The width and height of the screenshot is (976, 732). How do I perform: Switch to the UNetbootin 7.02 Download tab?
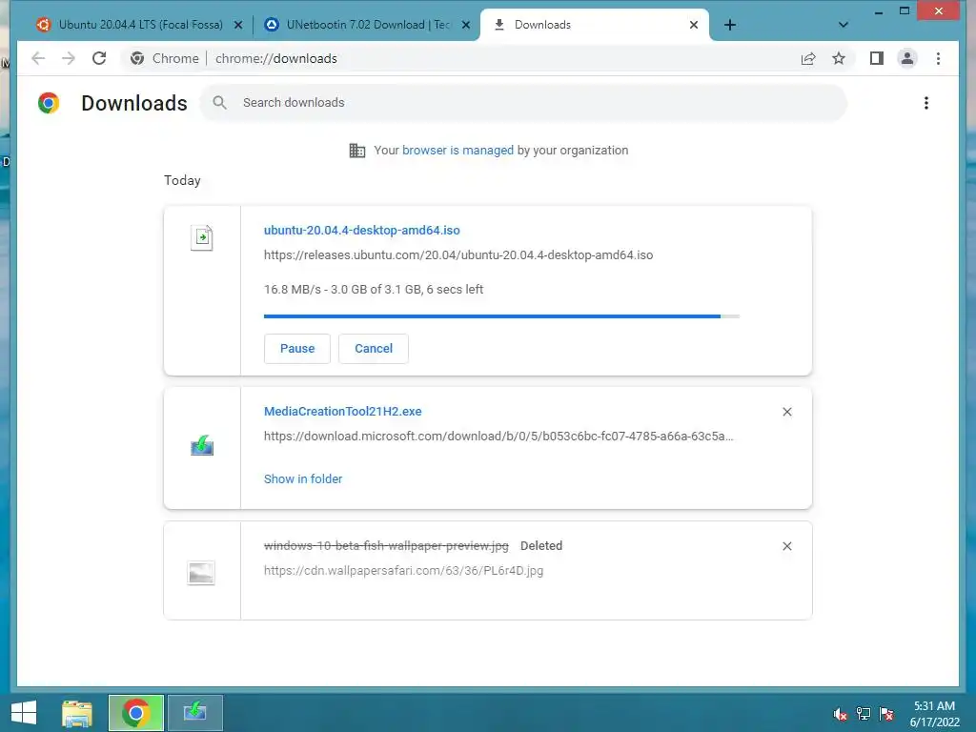click(367, 25)
